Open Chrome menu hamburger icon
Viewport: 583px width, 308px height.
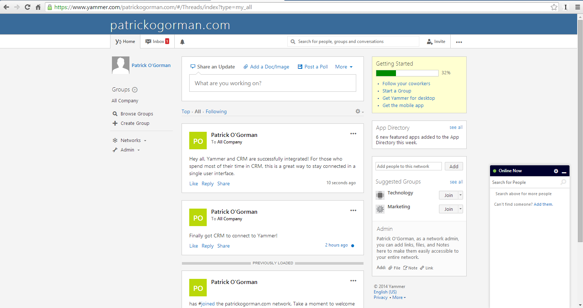(578, 7)
